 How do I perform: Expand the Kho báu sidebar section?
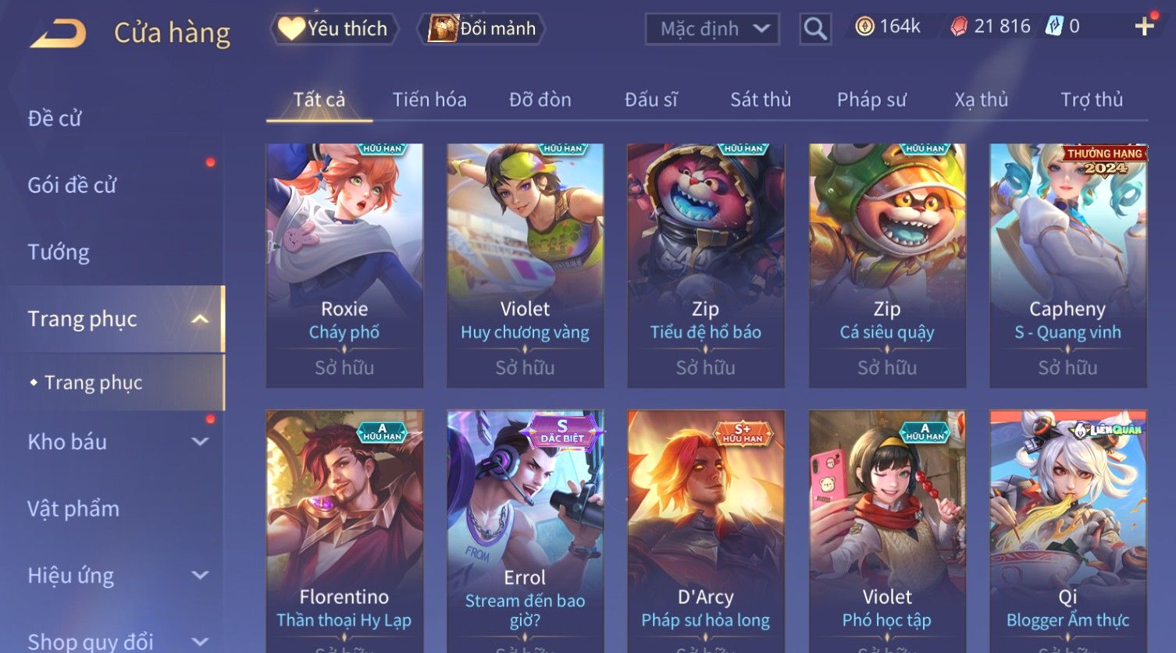(200, 442)
